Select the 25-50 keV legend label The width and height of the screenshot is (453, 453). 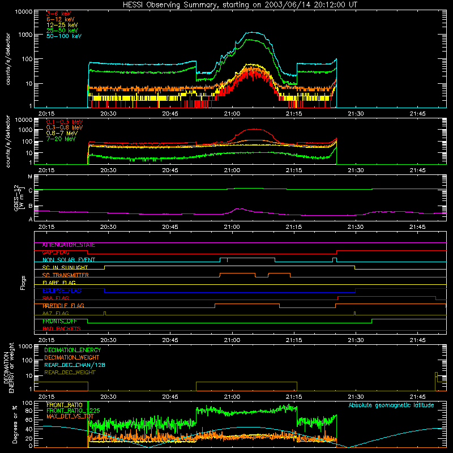click(62, 31)
